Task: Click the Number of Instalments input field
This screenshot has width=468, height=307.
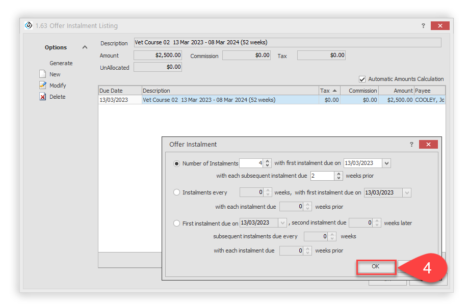Action: click(251, 163)
